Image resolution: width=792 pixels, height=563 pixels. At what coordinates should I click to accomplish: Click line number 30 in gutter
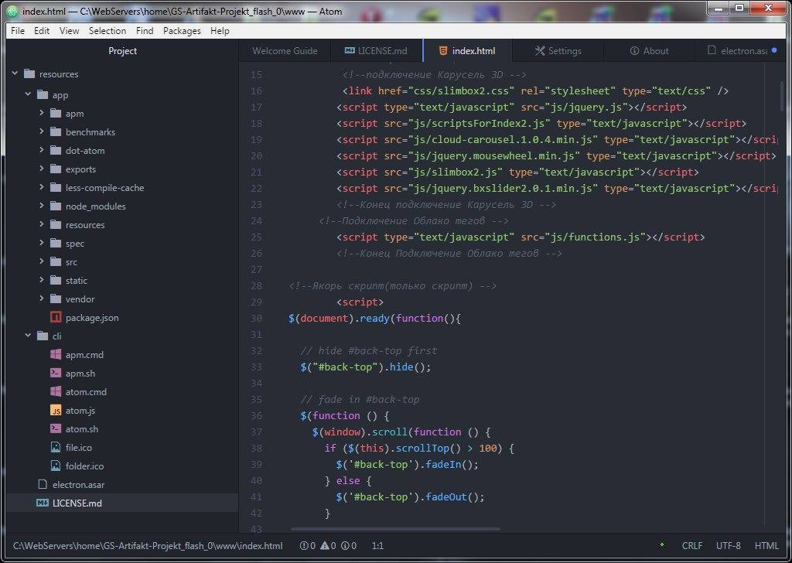pyautogui.click(x=257, y=318)
